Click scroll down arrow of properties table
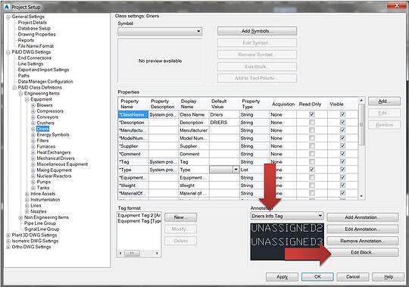409x287 pixels. click(361, 196)
